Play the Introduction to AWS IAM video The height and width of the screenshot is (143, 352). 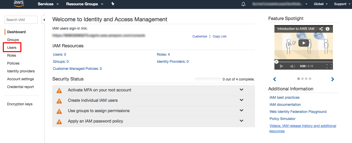point(303,43)
